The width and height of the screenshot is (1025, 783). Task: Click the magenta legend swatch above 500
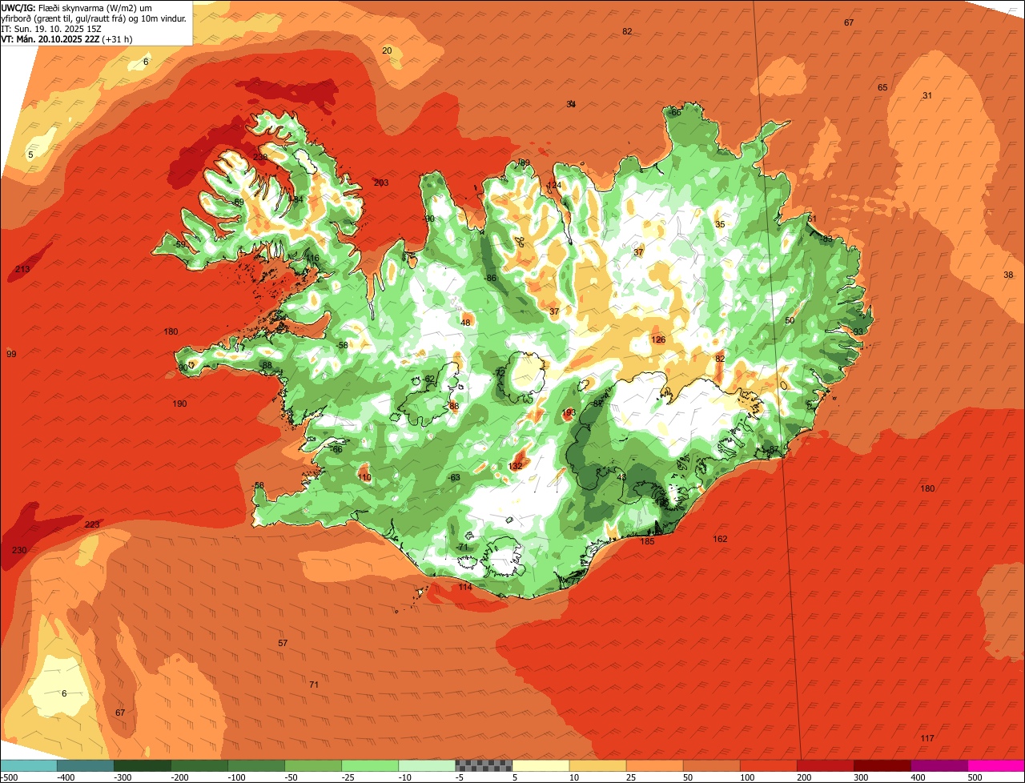click(996, 765)
